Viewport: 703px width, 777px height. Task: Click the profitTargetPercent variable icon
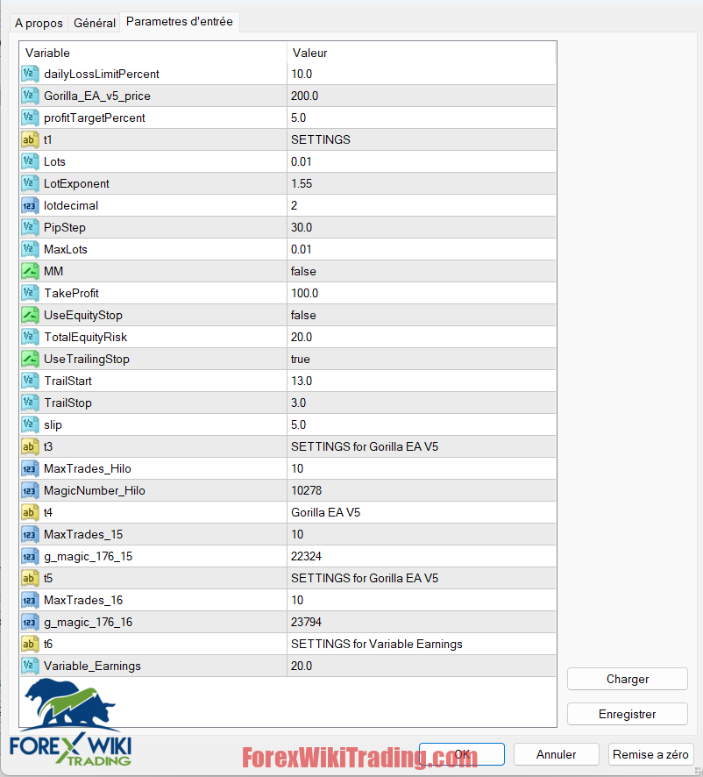pos(30,118)
